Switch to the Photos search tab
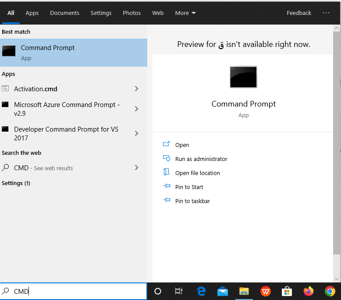 click(131, 13)
